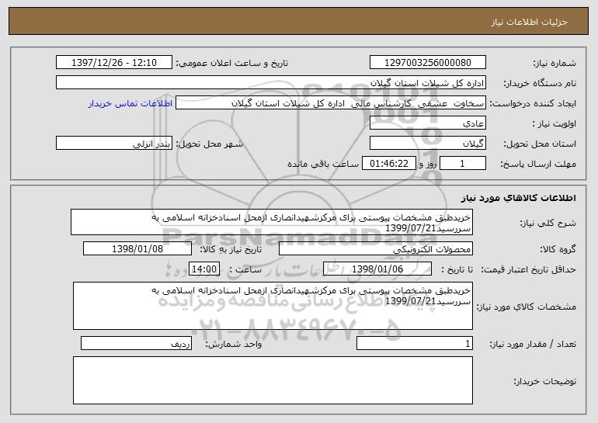Click the label مهلت ارسال پاسخ
This screenshot has width=598, height=423.
[537, 164]
